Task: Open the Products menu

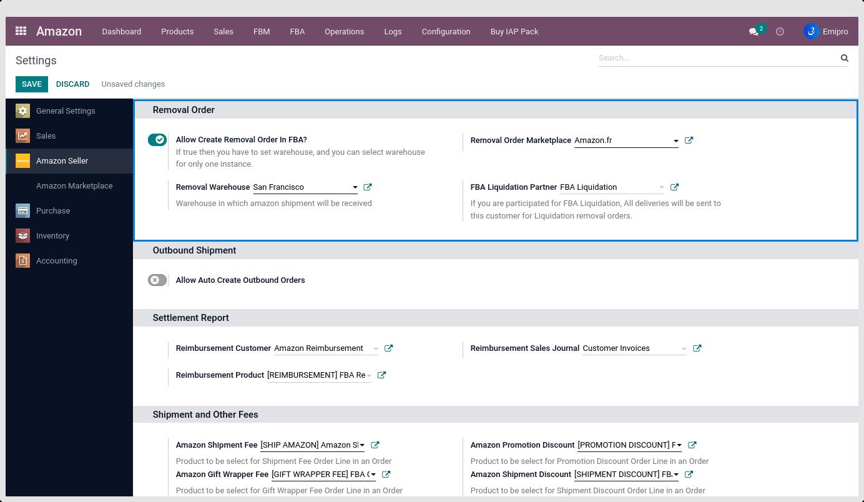Action: tap(177, 31)
